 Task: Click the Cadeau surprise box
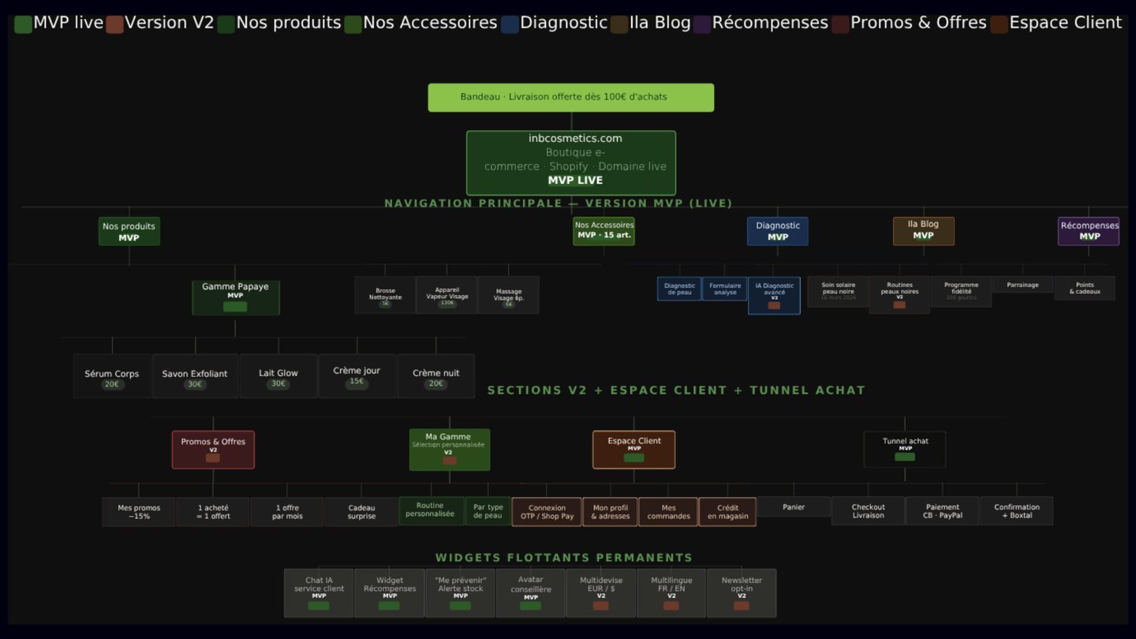tap(361, 512)
